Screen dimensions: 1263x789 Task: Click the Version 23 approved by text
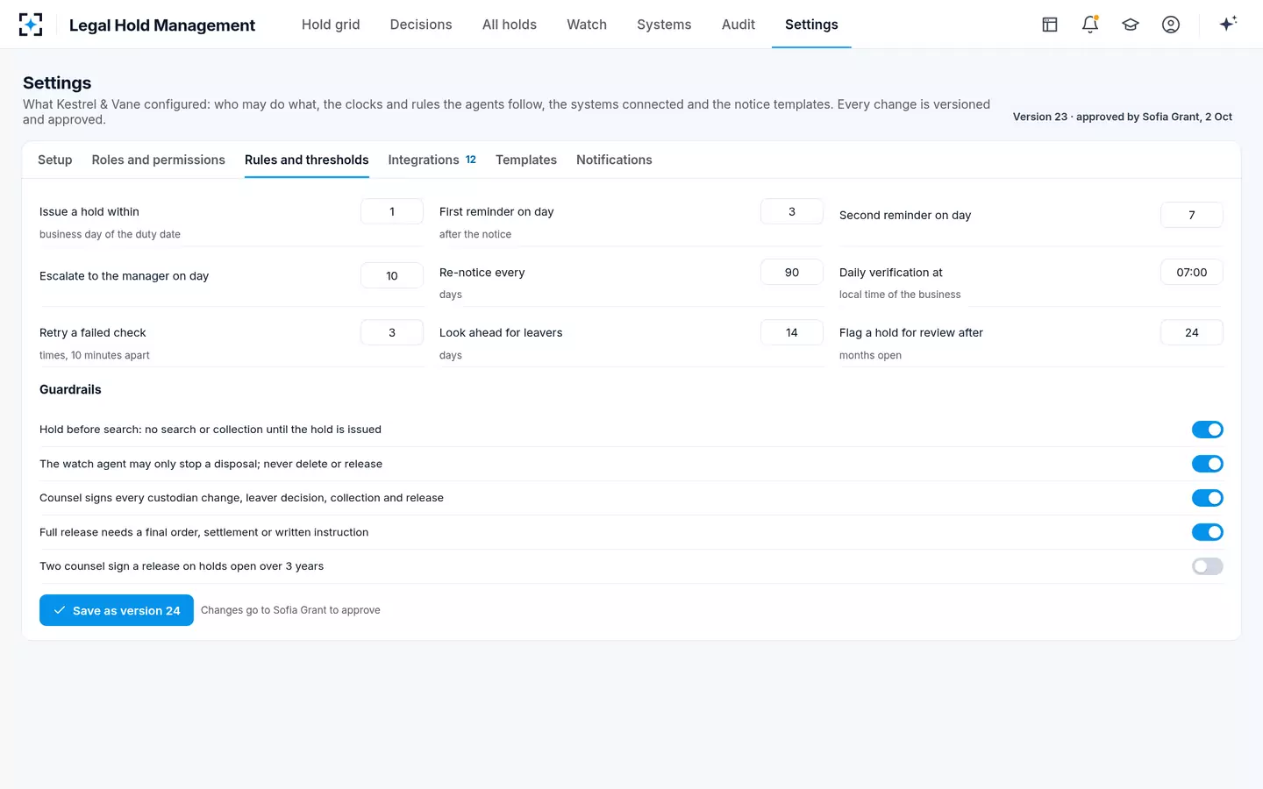click(x=1123, y=117)
